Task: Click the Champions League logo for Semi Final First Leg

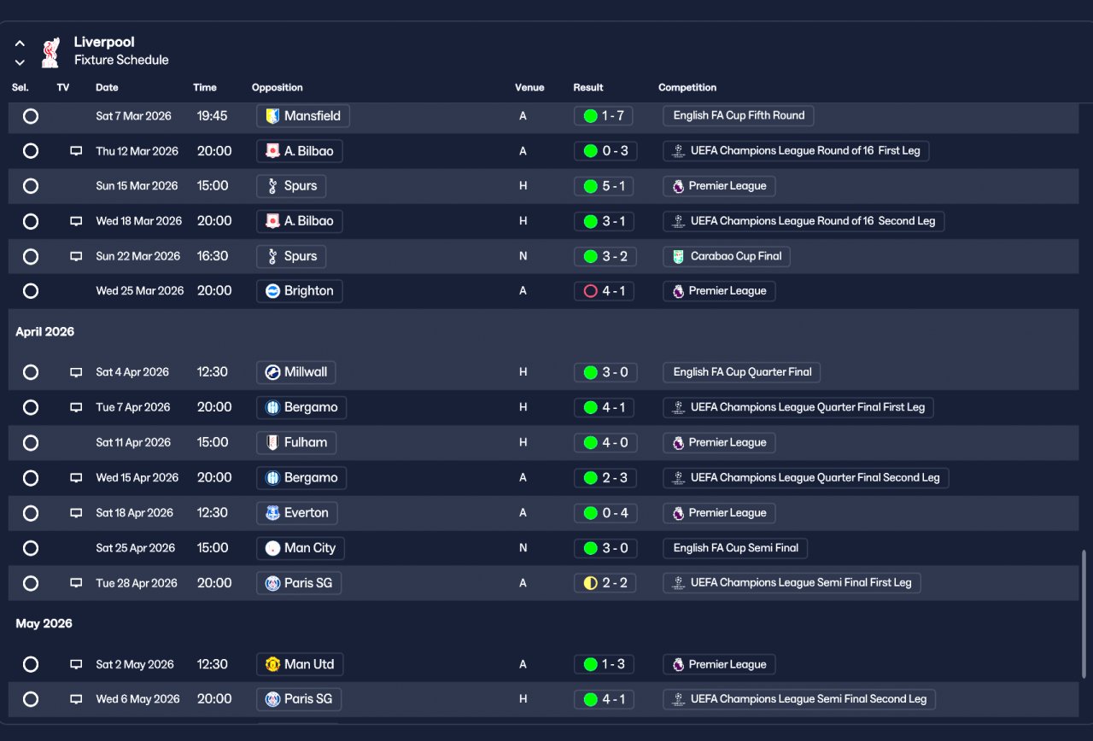Action: tap(678, 583)
